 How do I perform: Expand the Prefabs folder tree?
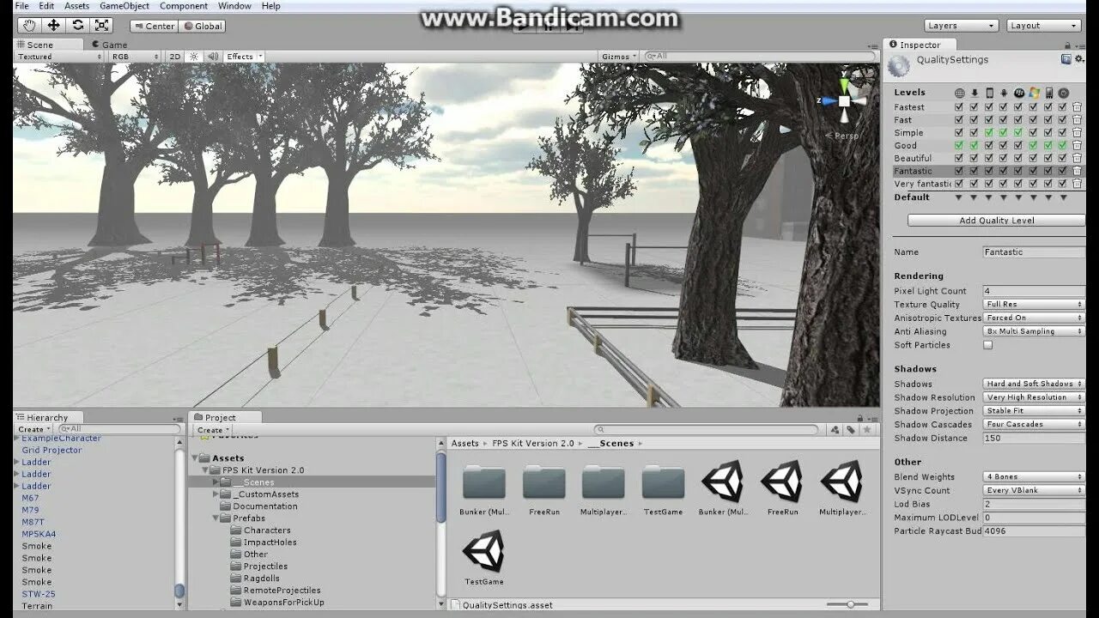tap(216, 518)
